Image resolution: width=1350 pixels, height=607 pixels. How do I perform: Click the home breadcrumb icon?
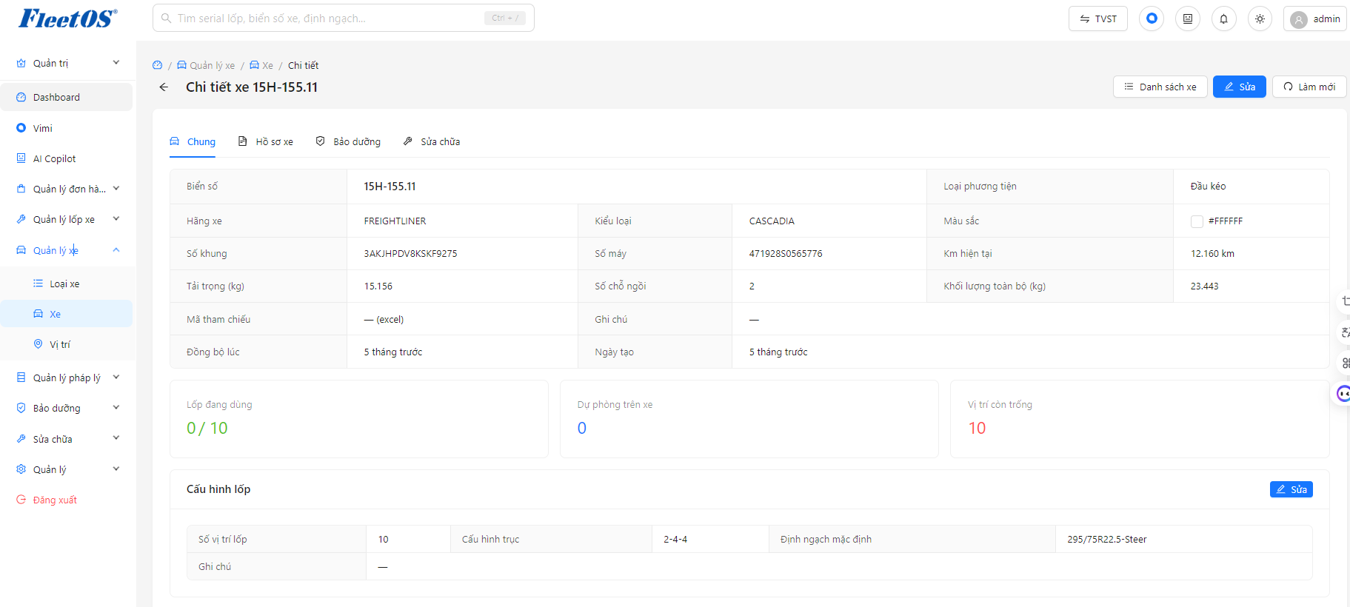(x=157, y=65)
